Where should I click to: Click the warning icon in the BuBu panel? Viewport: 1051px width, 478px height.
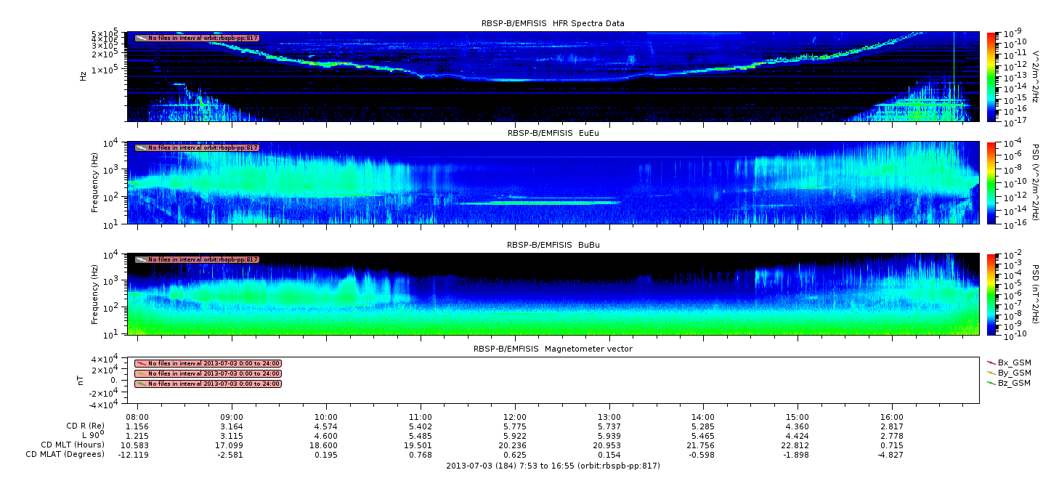(141, 259)
